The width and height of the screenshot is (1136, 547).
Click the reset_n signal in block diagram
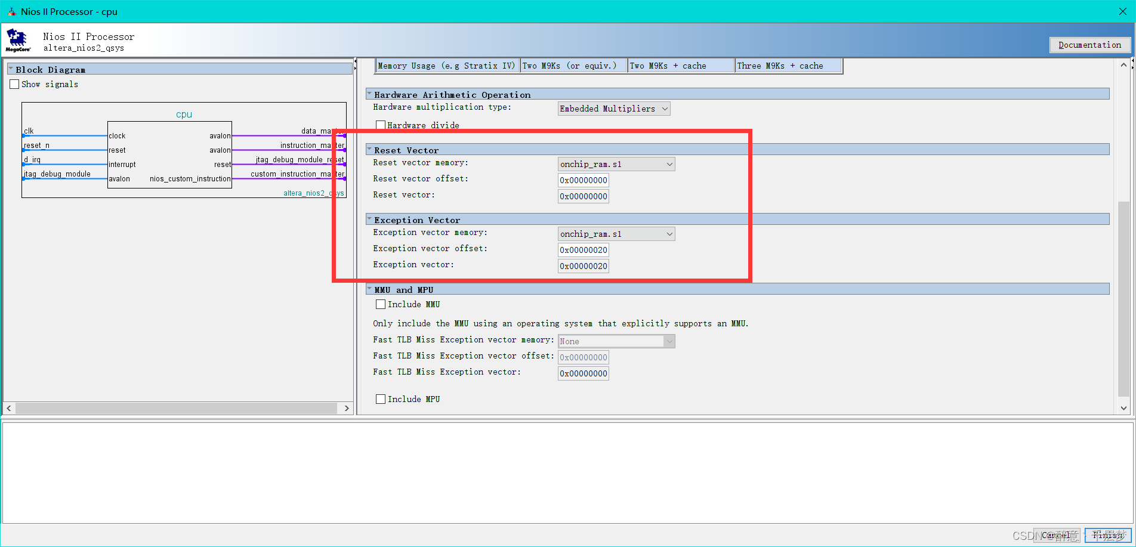click(36, 145)
